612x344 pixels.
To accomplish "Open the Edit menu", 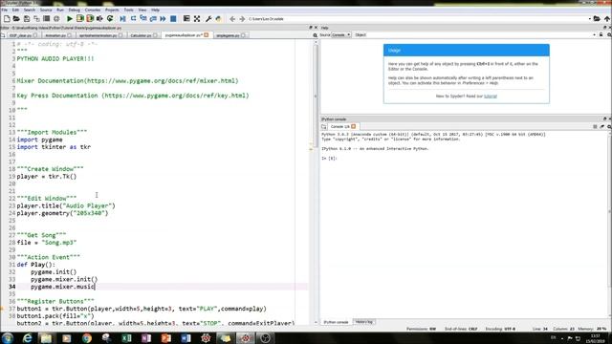I will click(15, 10).
